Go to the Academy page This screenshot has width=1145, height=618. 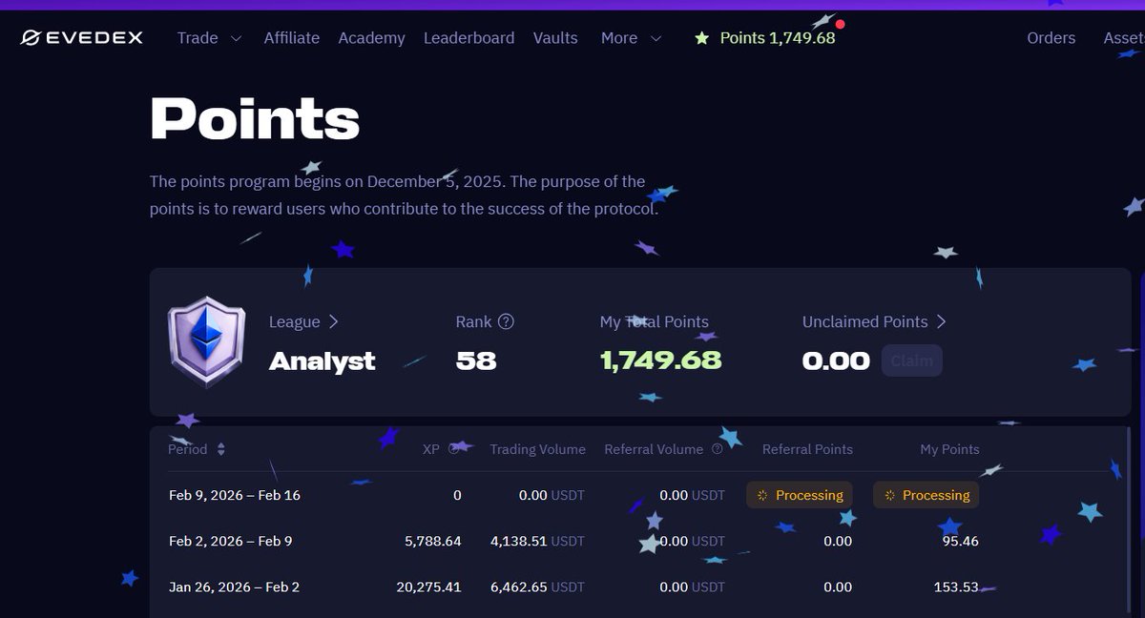[371, 38]
